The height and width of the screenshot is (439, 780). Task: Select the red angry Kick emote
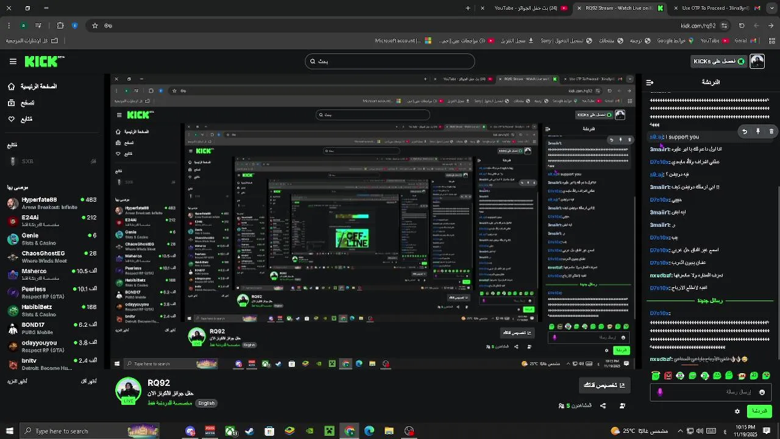[668, 376]
